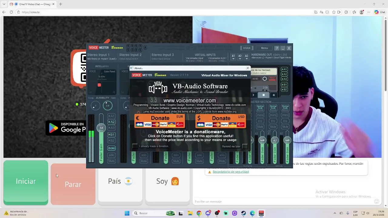Image resolution: width=388 pixels, height=218 pixels.
Task: Click the taskbar Buscar search box
Action: [155, 213]
